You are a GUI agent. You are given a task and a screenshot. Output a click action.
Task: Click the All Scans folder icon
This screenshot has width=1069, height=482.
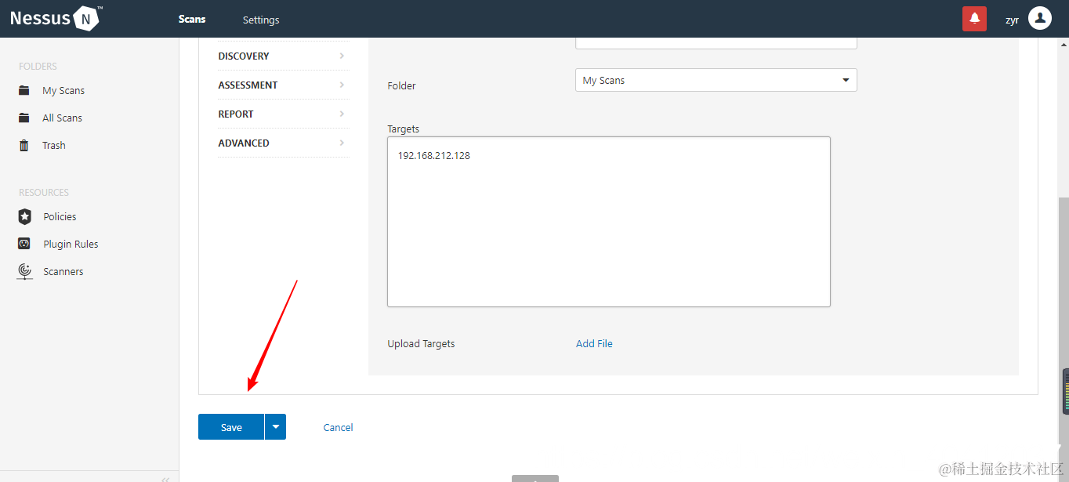(x=24, y=118)
